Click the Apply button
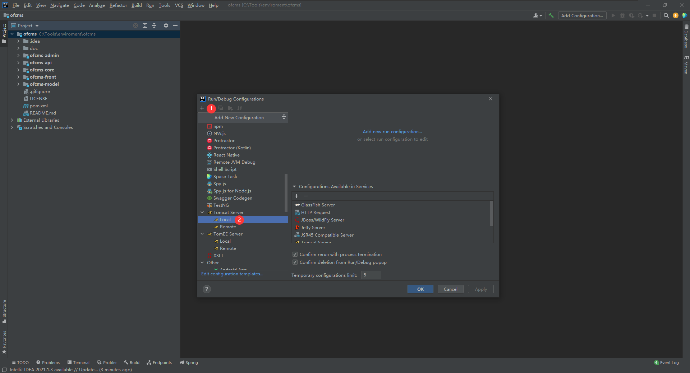Viewport: 690px width, 373px height. point(480,289)
